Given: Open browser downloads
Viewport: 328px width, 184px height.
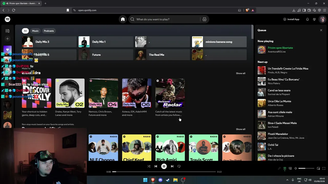Looking at the screenshot, I should pos(294,10).
